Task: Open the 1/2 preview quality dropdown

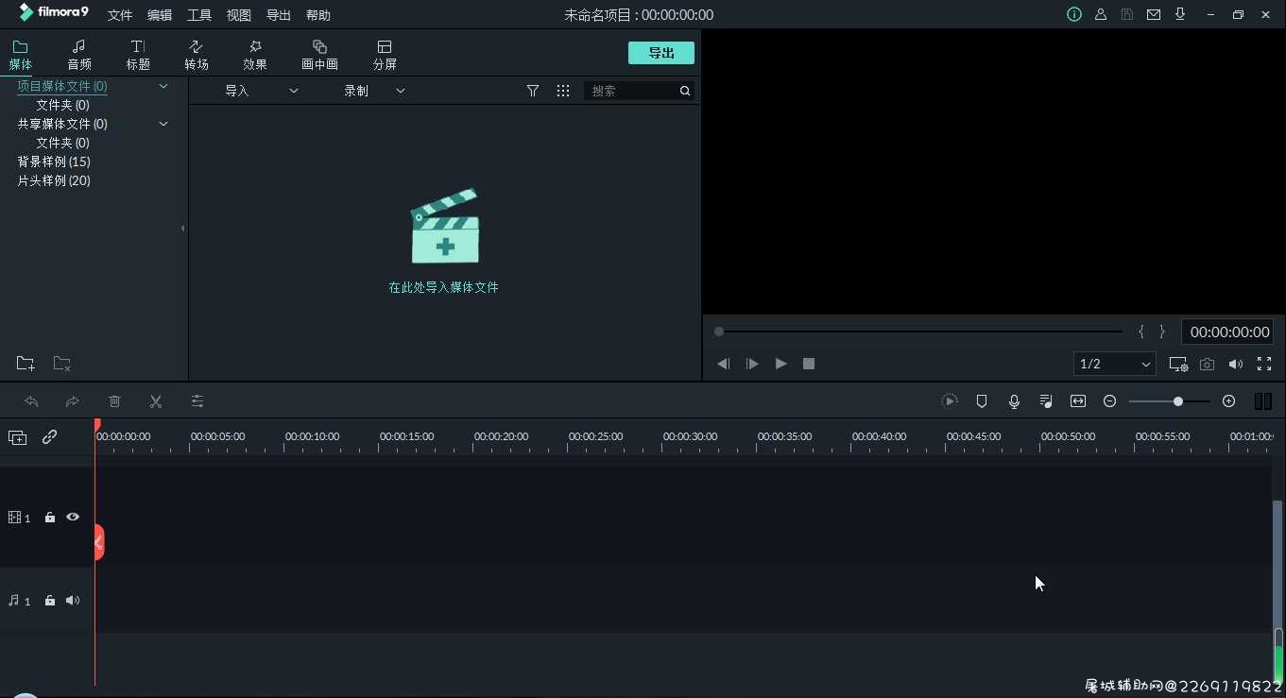Action: (x=1115, y=364)
